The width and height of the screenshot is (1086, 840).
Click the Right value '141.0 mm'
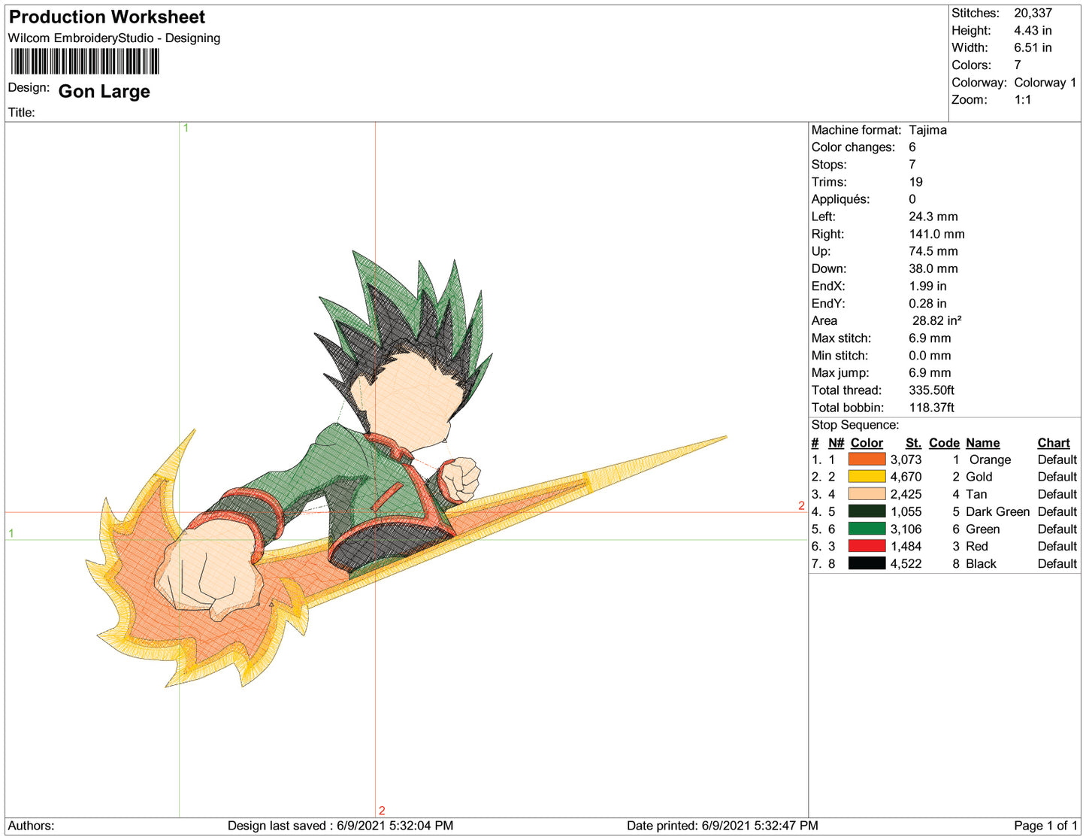click(936, 234)
